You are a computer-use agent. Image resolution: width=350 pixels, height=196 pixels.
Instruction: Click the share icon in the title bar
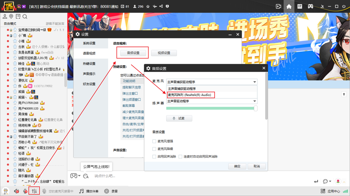161,6
